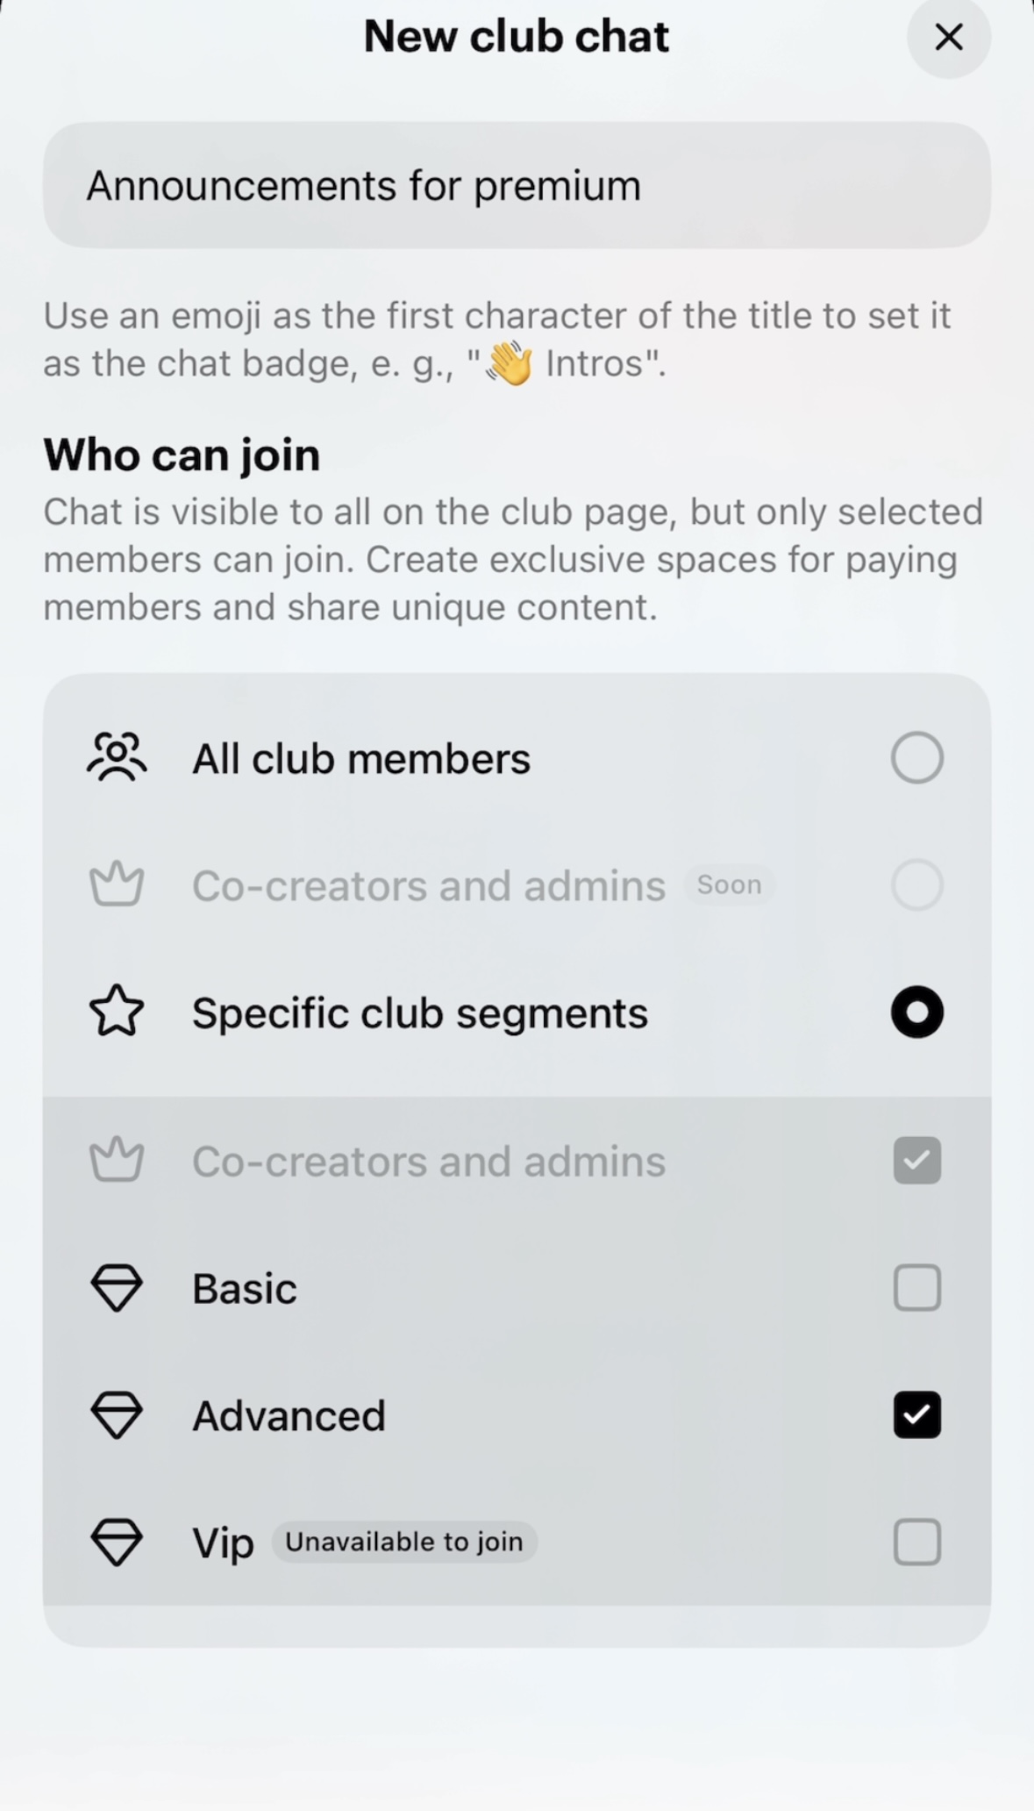The image size is (1034, 1811).
Task: Tap the Advanced segment label
Action: click(289, 1415)
